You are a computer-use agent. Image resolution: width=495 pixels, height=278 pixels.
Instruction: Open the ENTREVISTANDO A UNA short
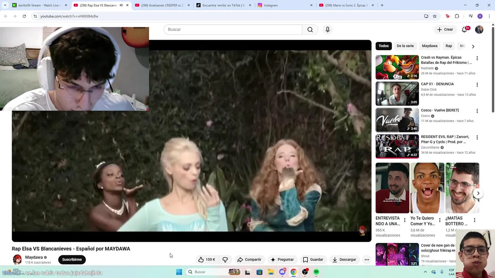click(392, 188)
